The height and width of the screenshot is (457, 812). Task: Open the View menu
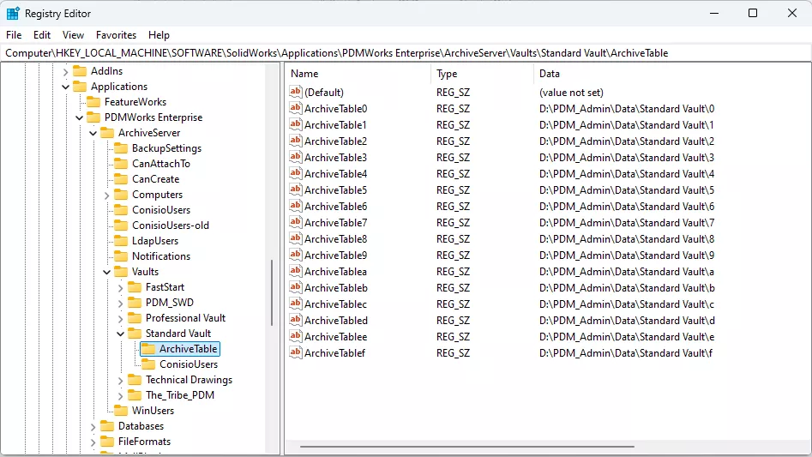[x=73, y=35]
